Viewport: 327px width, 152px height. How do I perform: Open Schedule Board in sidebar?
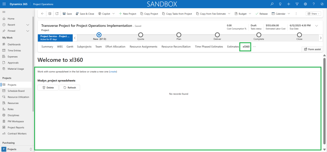tap(16, 91)
